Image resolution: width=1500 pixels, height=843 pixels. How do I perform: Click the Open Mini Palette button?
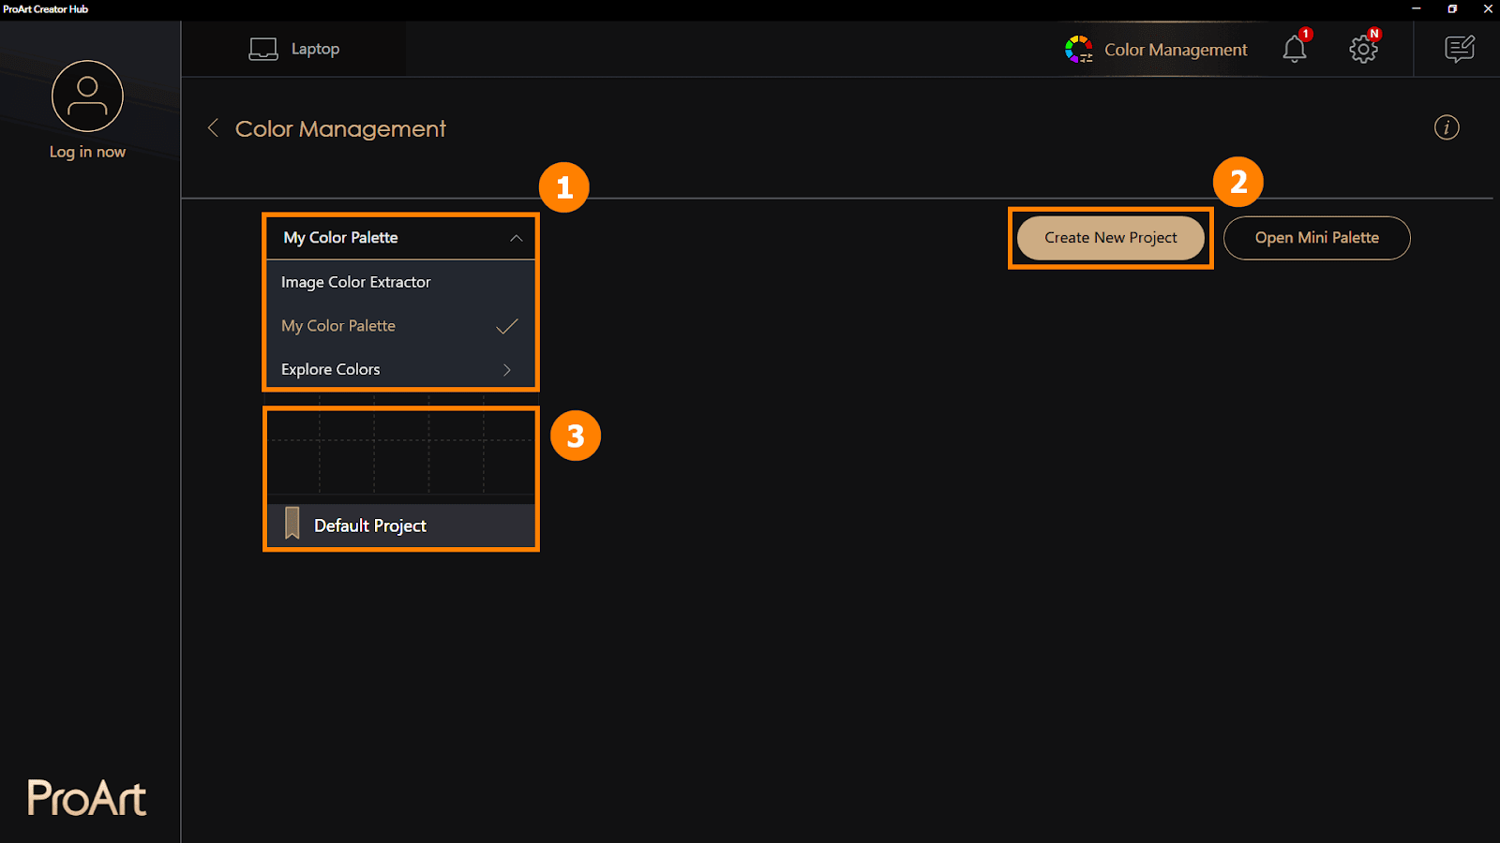[x=1317, y=238]
